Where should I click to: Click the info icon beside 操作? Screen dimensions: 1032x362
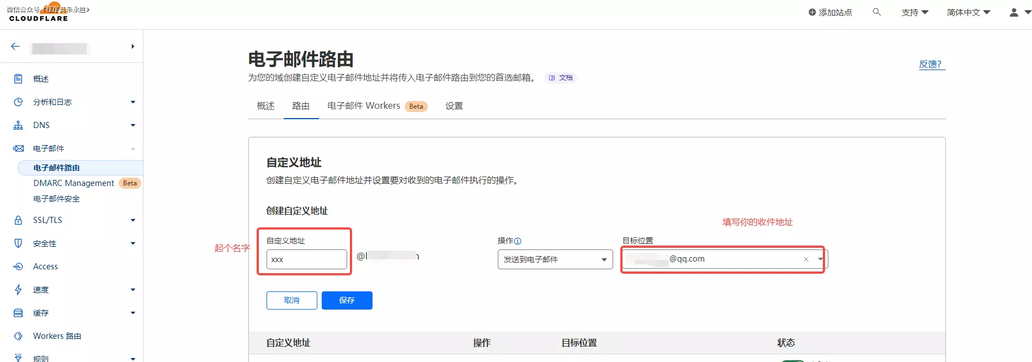518,241
